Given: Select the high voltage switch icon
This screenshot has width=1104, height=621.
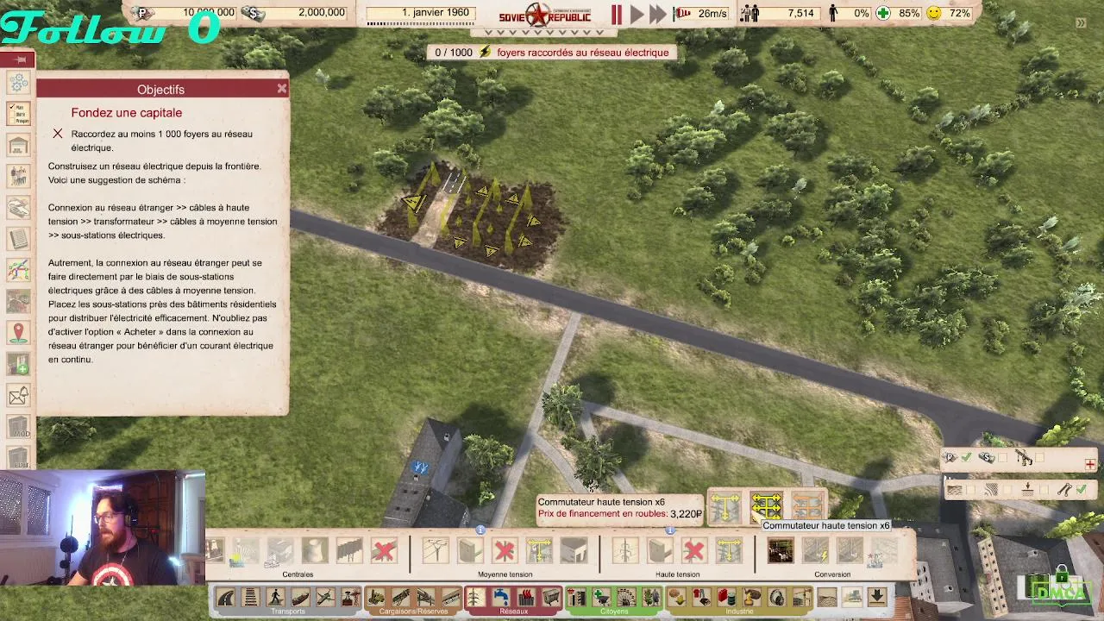Looking at the screenshot, I should [729, 550].
